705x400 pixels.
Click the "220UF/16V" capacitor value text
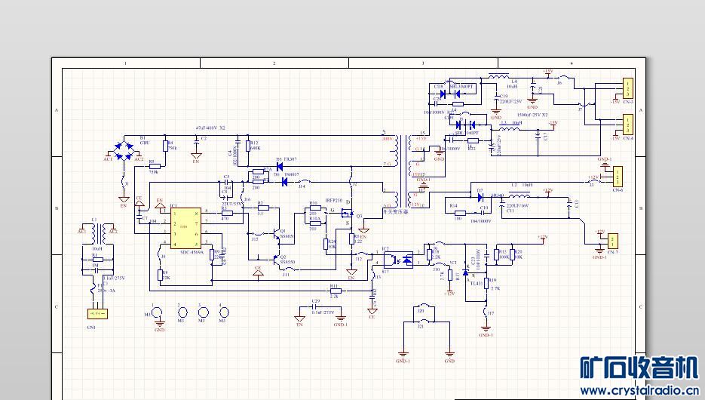517,205
